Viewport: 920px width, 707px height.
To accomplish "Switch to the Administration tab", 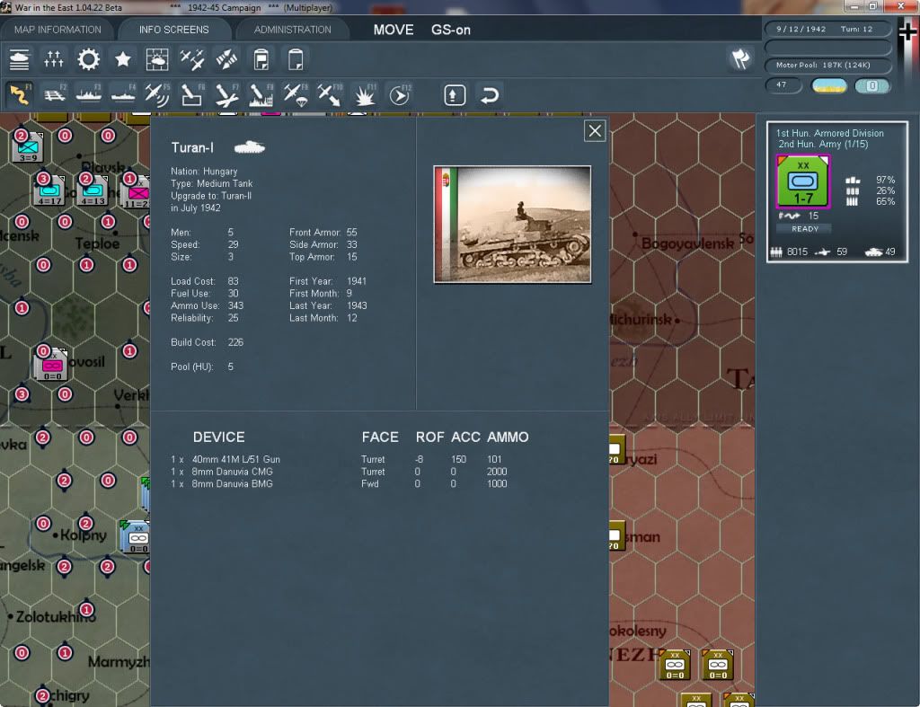I will (292, 30).
